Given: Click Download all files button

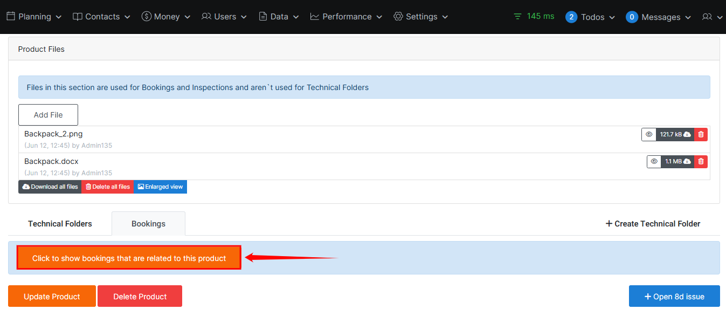Looking at the screenshot, I should [50, 187].
